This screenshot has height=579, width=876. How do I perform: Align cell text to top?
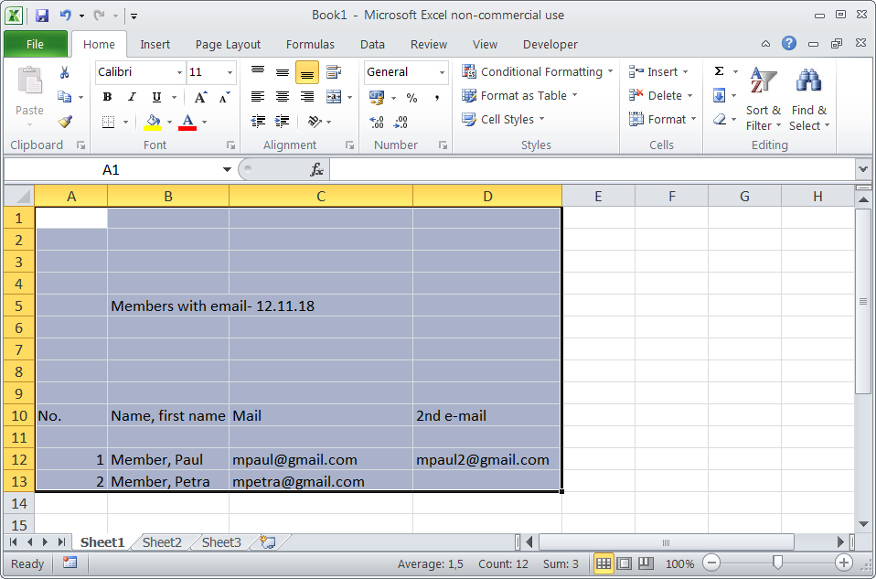click(x=258, y=72)
